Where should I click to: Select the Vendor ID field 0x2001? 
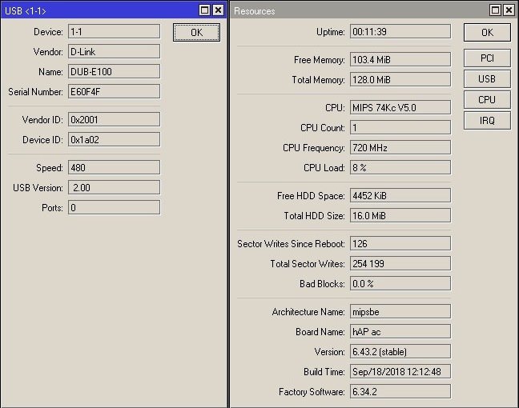coord(113,119)
